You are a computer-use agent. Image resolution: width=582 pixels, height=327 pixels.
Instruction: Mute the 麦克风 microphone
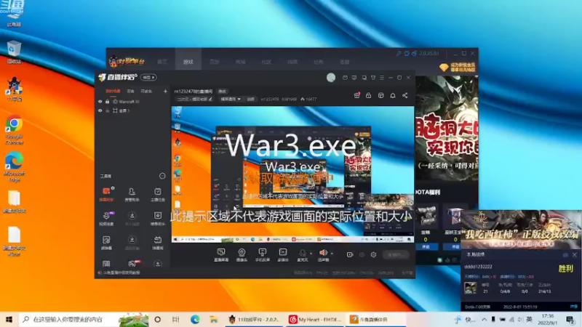coord(303,255)
